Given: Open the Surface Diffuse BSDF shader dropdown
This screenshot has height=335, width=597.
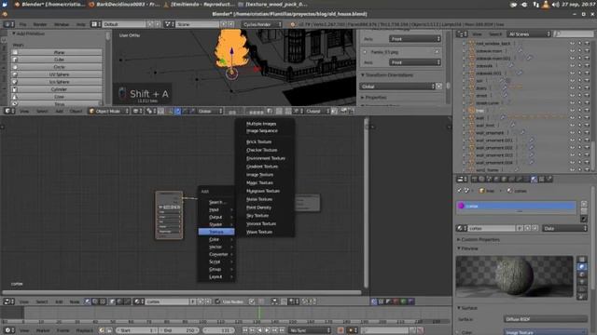Looking at the screenshot, I should click(x=545, y=319).
